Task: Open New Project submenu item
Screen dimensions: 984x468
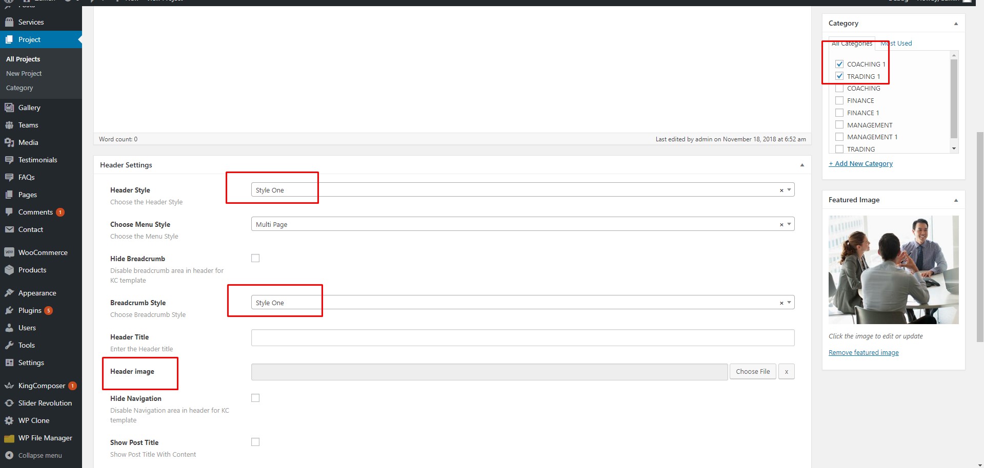Action: click(x=24, y=74)
